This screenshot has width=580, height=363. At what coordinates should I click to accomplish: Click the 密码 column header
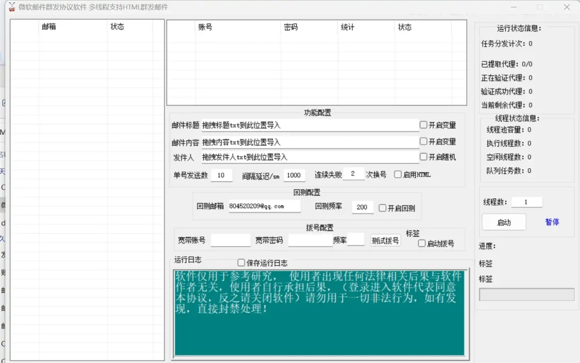(309, 27)
